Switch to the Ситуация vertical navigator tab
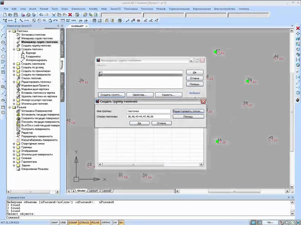Screen dimensions: 301x225 coord(62,50)
